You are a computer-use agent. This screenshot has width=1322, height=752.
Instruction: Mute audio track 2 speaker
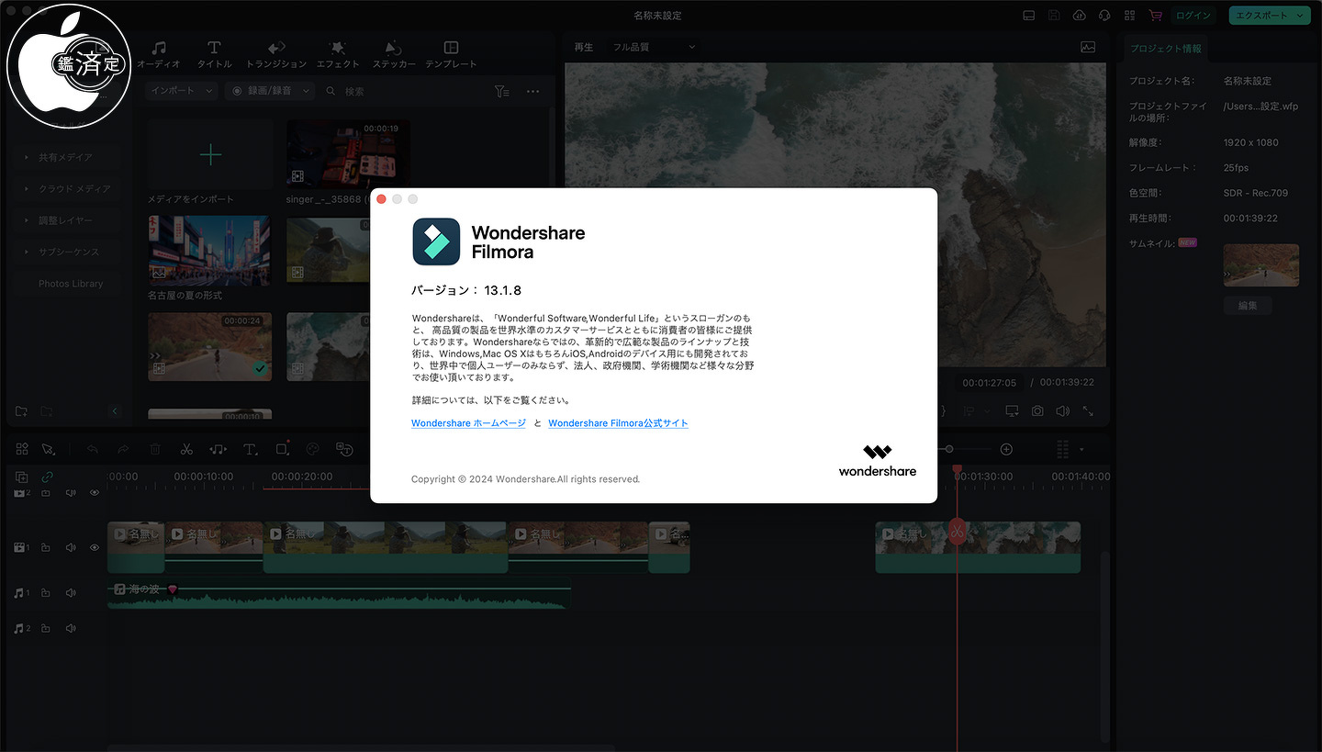tap(71, 628)
